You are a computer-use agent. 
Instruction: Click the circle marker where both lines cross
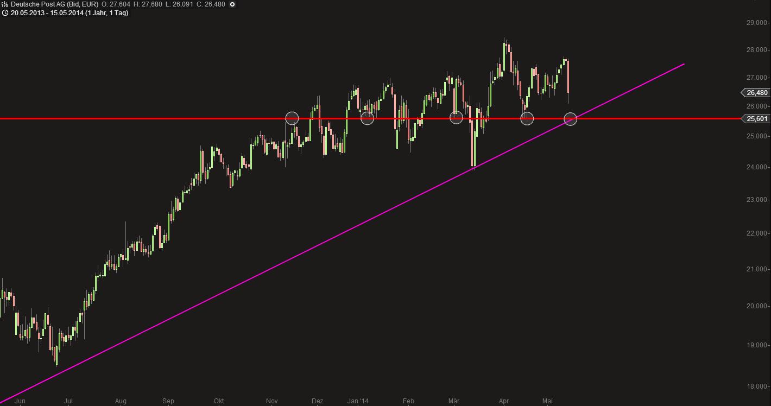tap(570, 119)
